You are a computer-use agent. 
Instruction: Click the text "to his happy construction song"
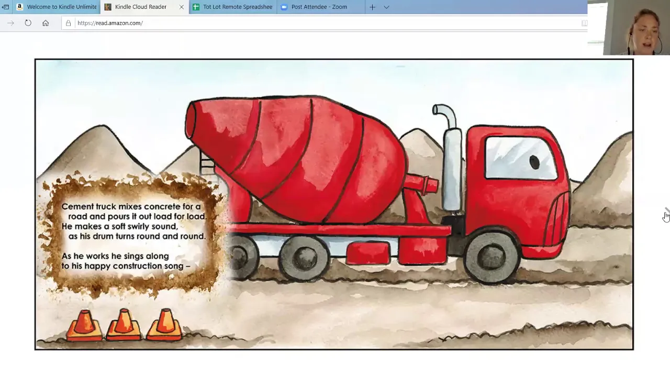(122, 266)
